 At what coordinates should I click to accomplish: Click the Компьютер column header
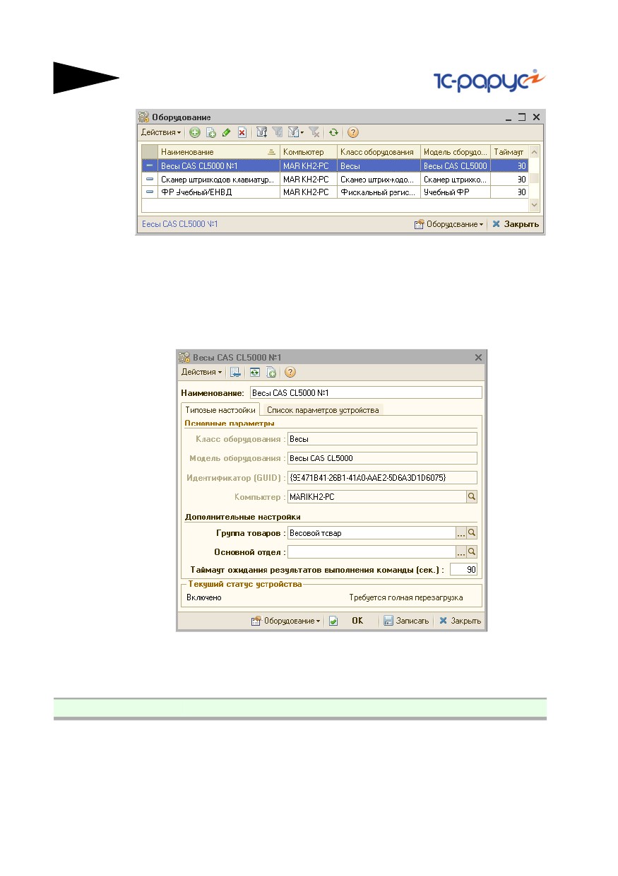[309, 152]
